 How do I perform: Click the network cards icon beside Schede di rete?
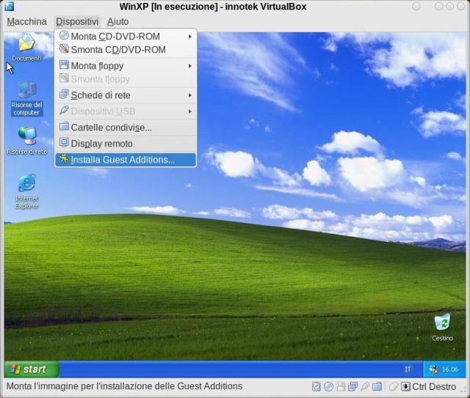(x=64, y=95)
